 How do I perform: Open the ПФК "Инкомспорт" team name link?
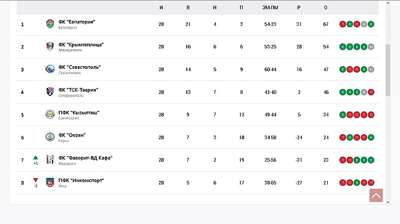click(x=81, y=180)
